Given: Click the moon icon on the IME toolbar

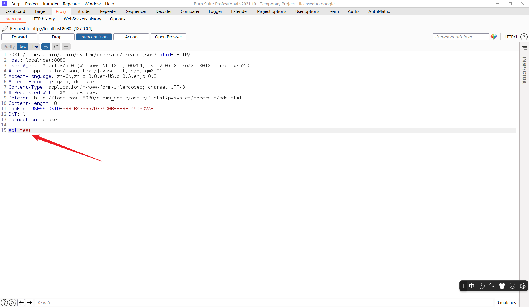Looking at the screenshot, I should click(482, 286).
